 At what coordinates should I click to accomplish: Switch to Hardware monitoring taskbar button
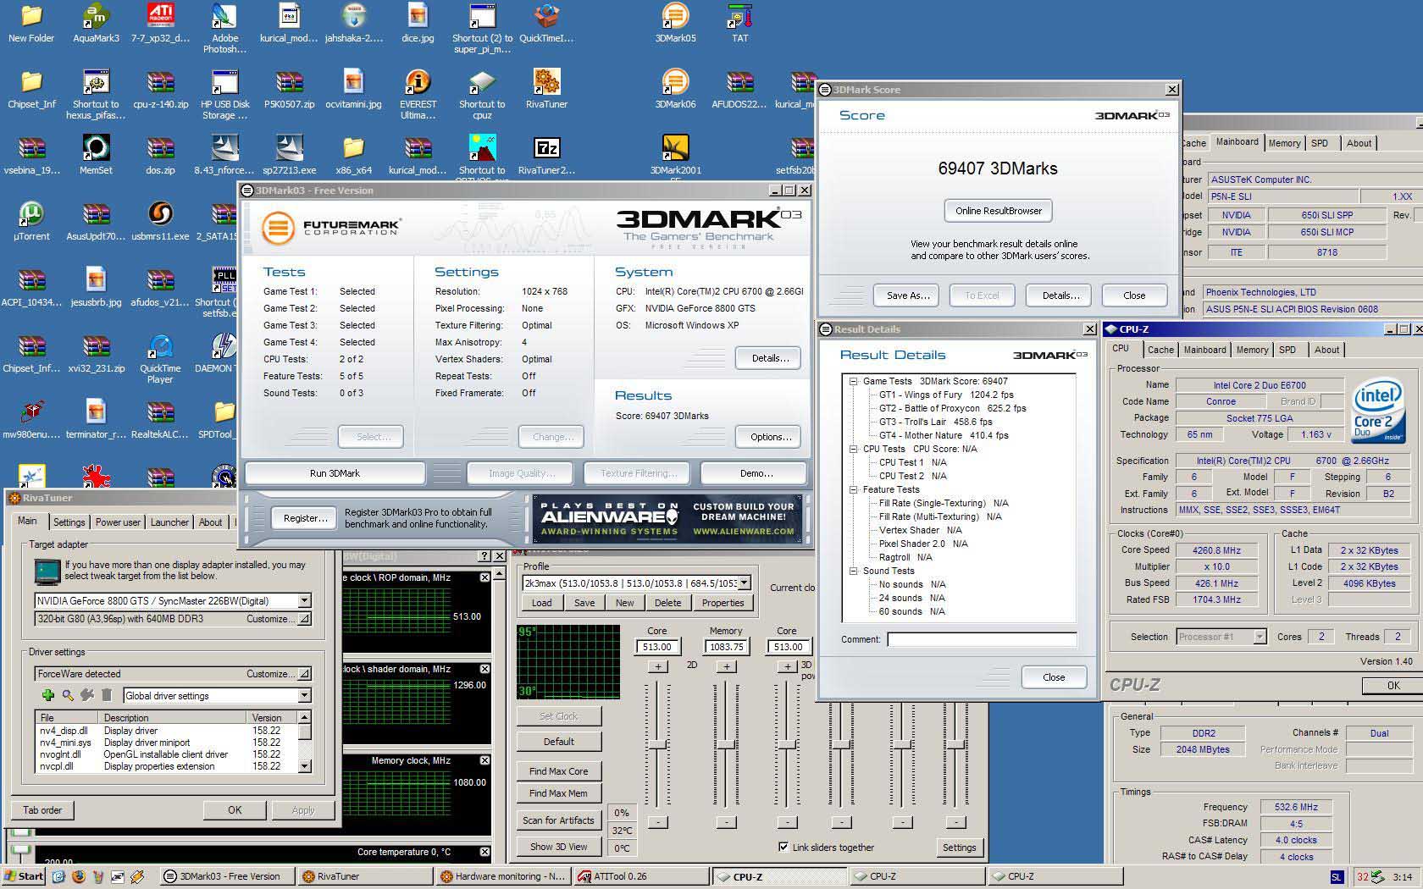(x=502, y=876)
